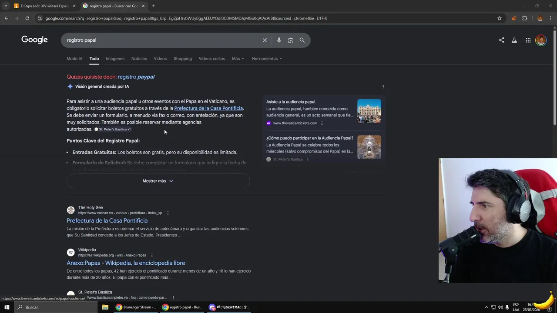This screenshot has height=313, width=557.
Task: View site information icon in address bar
Action: (40, 18)
